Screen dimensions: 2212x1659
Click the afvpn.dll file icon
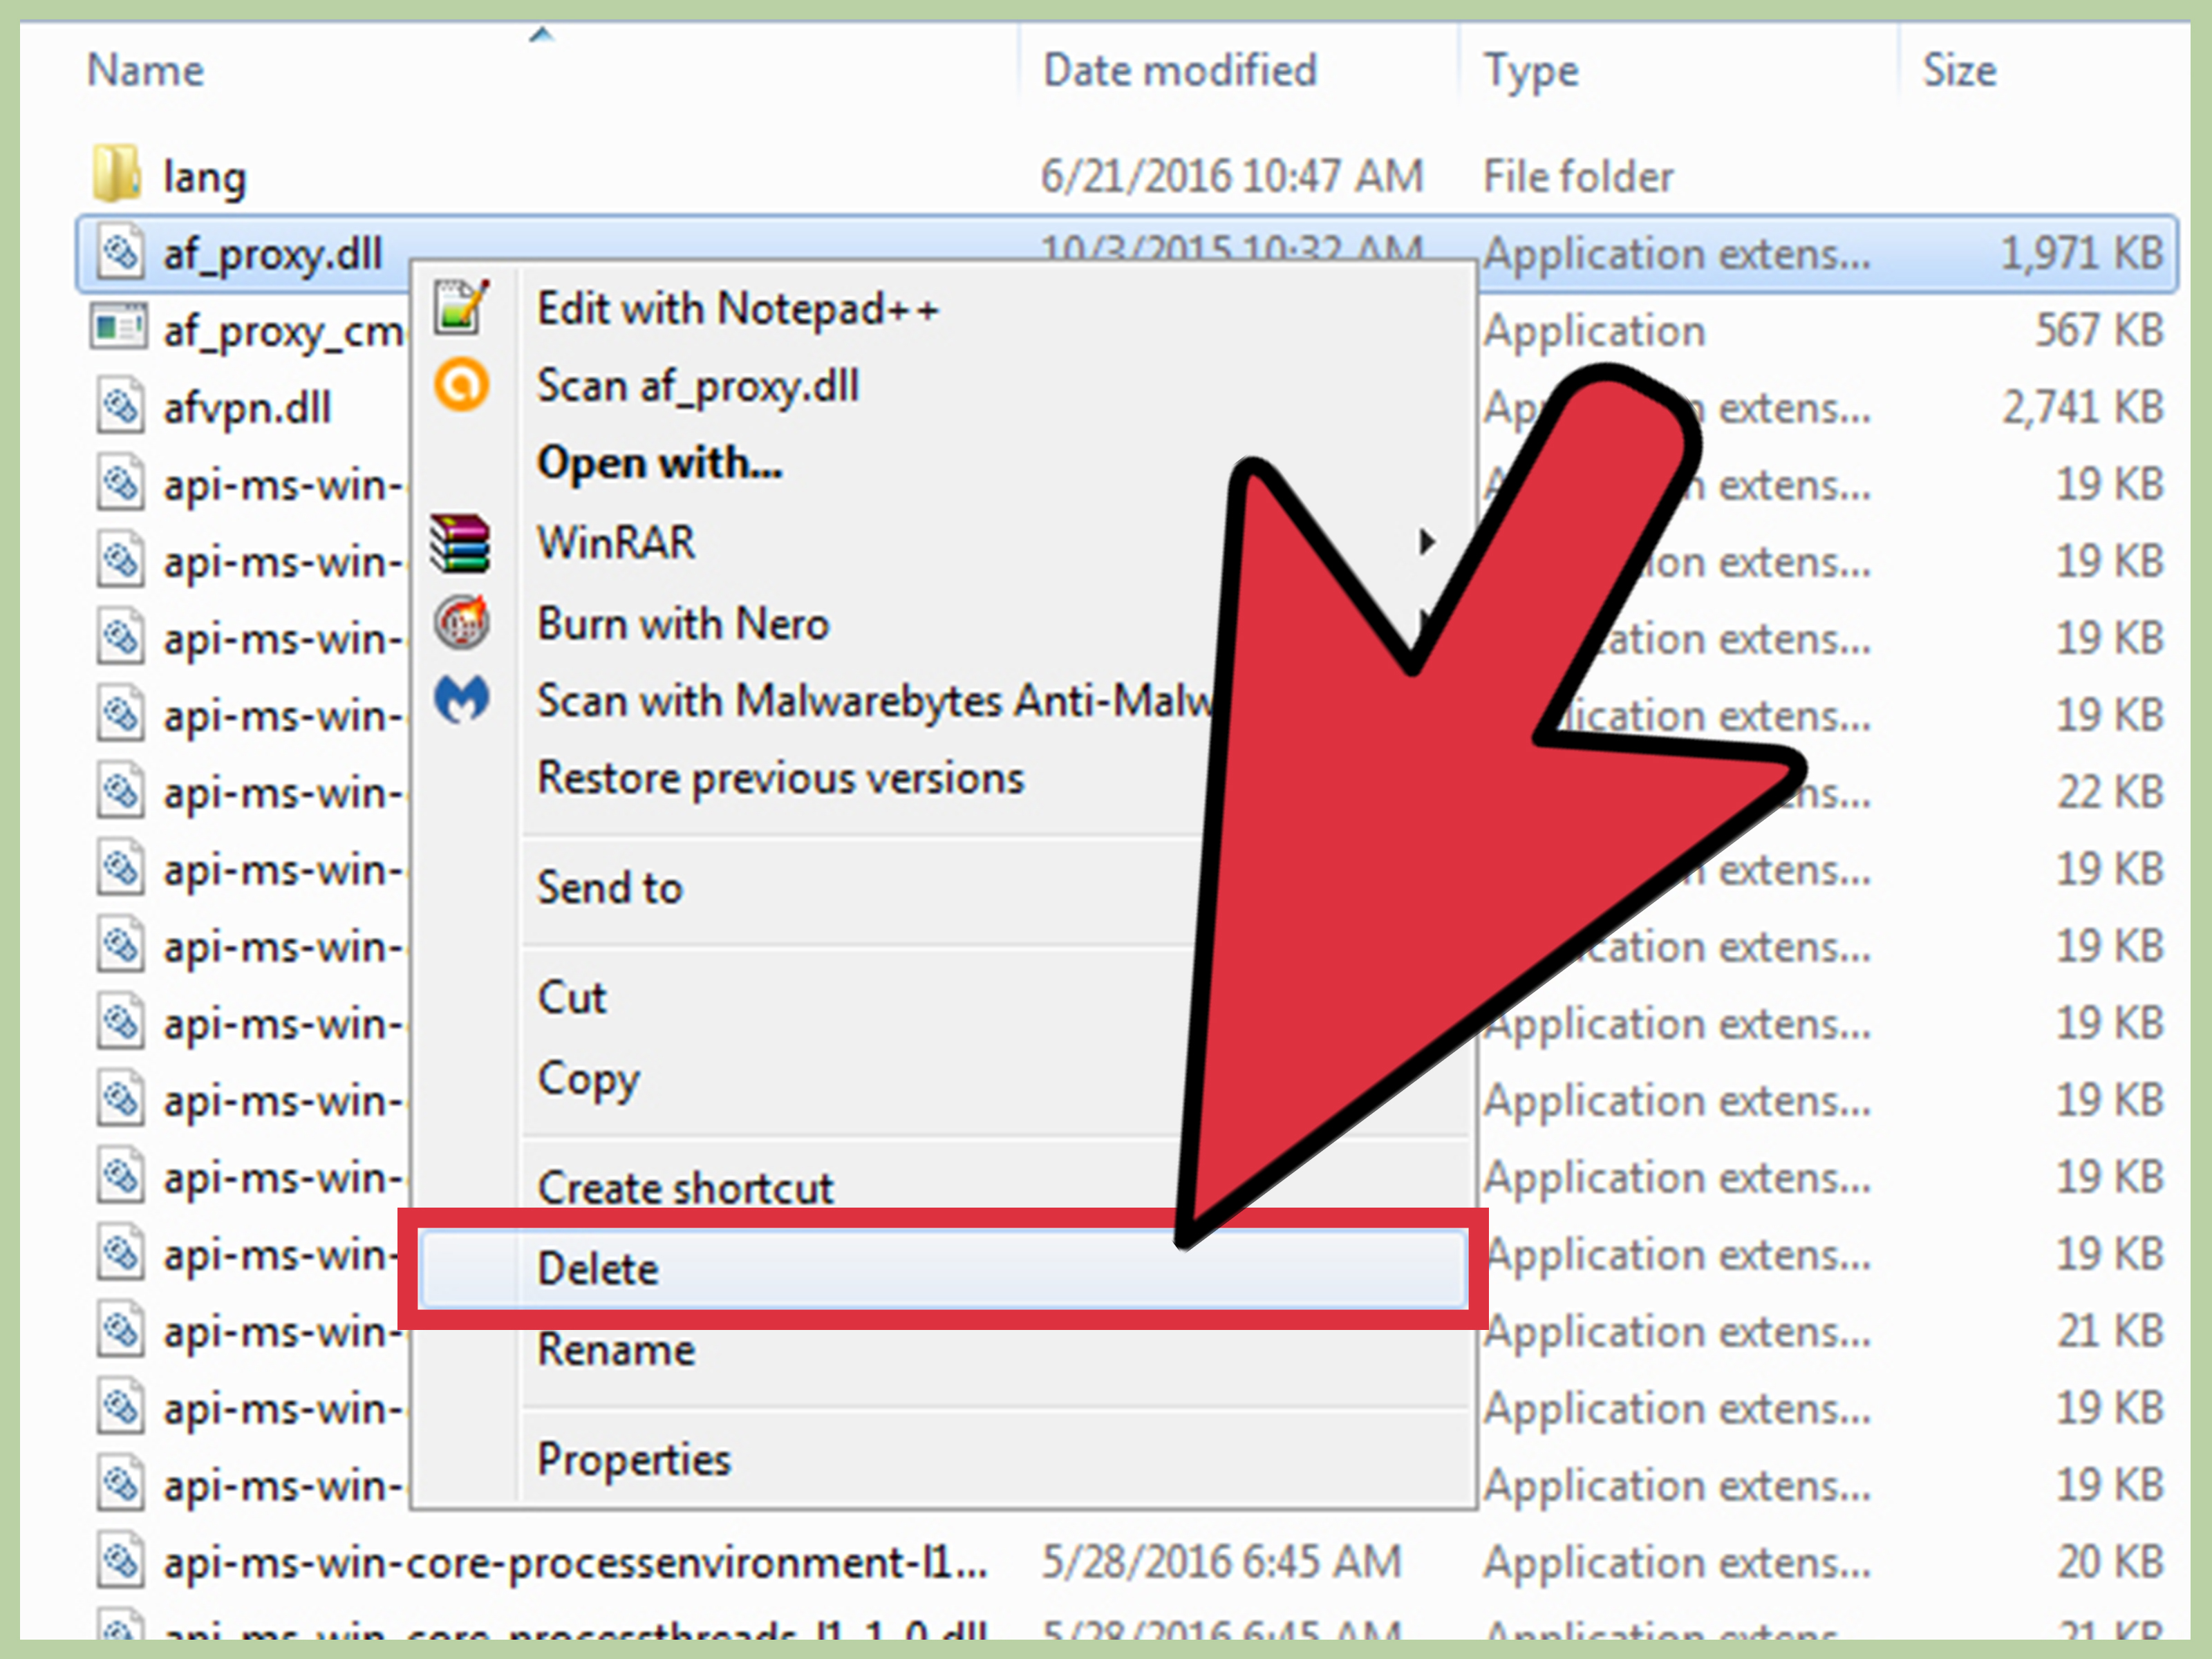[x=121, y=406]
